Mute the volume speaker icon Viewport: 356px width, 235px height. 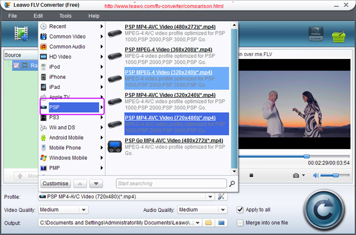(x=316, y=175)
